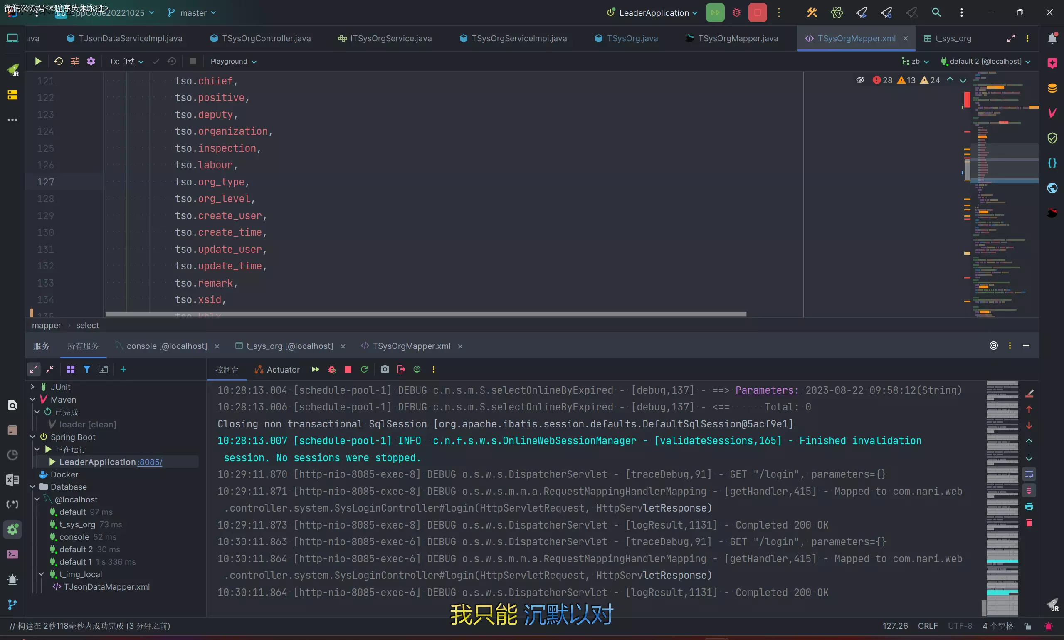Open notifications bell on right sidebar
This screenshot has height=640, width=1064.
[x=1052, y=38]
